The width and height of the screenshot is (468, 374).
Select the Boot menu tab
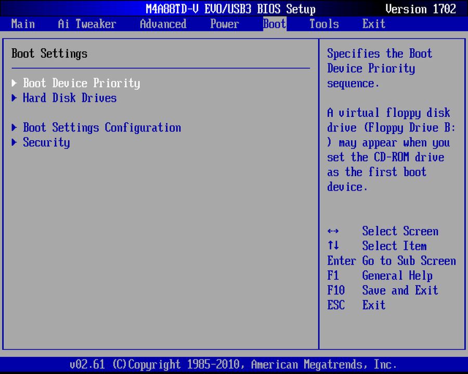[x=274, y=24]
